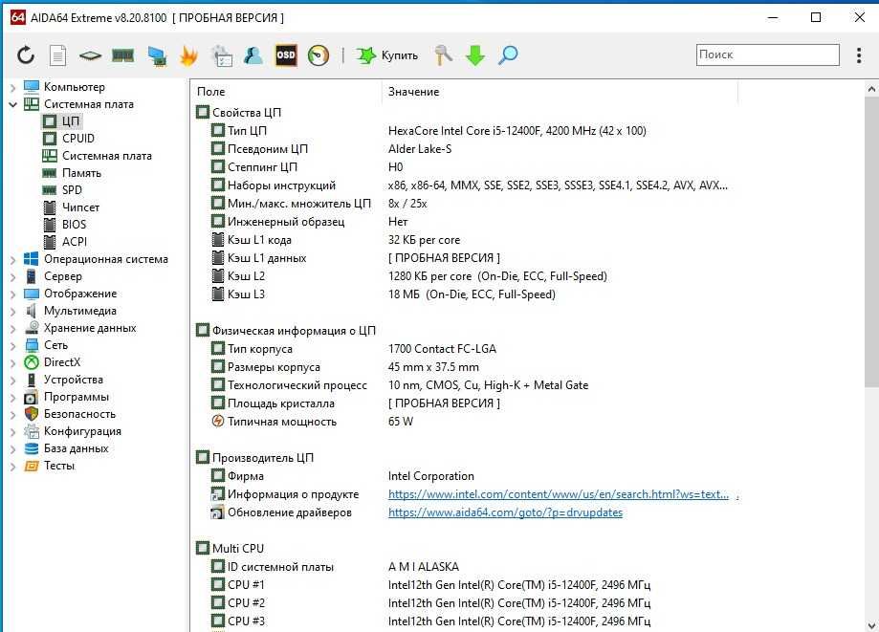The width and height of the screenshot is (879, 632).
Task: Expand the Мультимедиа node
Action: pyautogui.click(x=12, y=312)
